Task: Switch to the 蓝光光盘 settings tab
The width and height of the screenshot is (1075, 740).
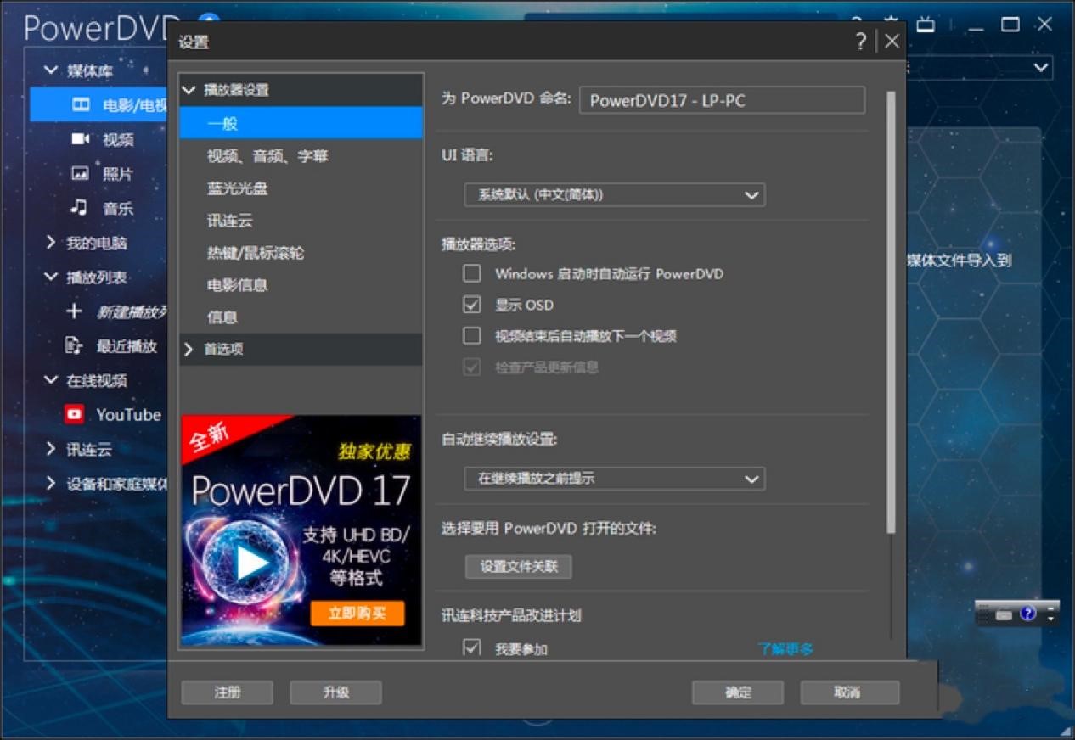Action: click(237, 188)
